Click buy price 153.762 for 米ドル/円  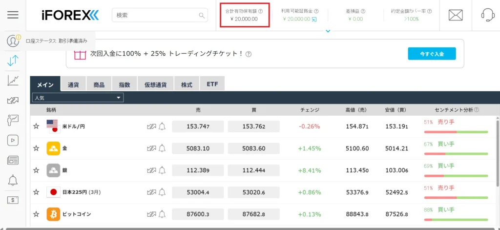(254, 126)
